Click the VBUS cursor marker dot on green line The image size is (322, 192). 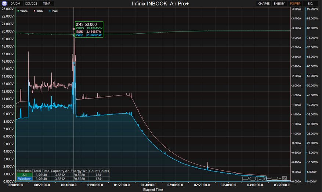coord(74,36)
